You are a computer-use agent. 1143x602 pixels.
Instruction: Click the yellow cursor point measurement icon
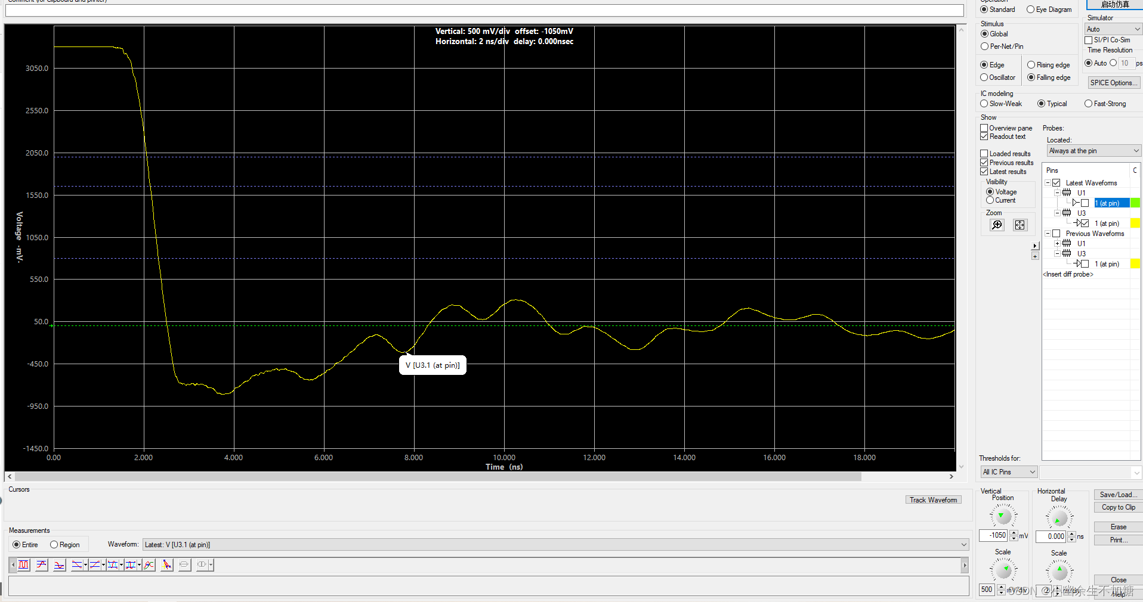pos(167,564)
